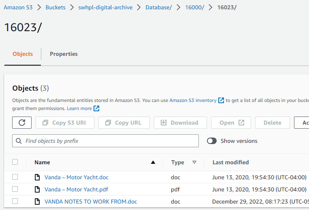Click the Name column header
This screenshot has height=210, width=309.
coord(42,162)
